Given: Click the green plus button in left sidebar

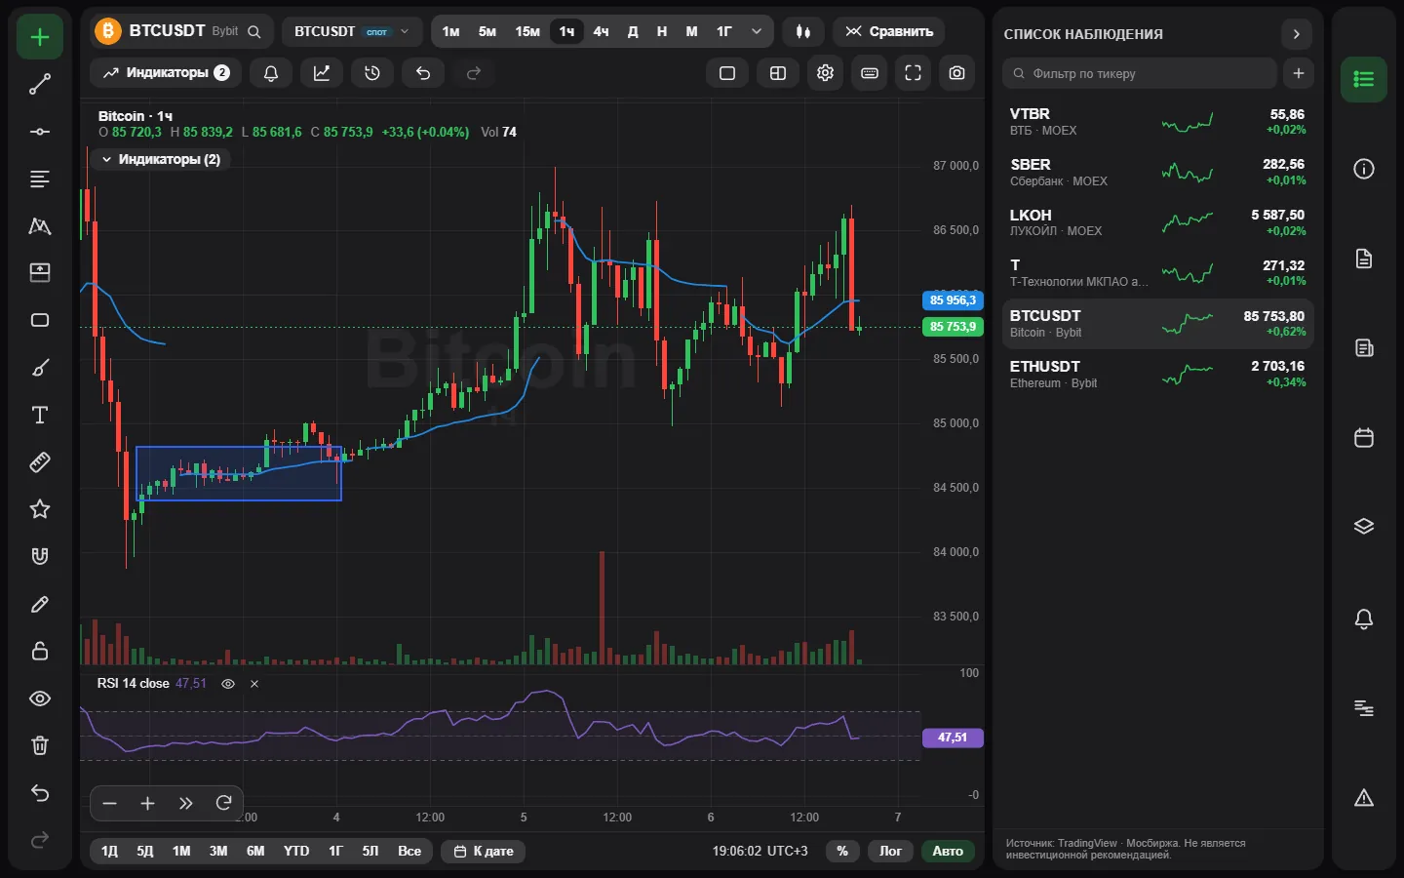Looking at the screenshot, I should pyautogui.click(x=40, y=37).
